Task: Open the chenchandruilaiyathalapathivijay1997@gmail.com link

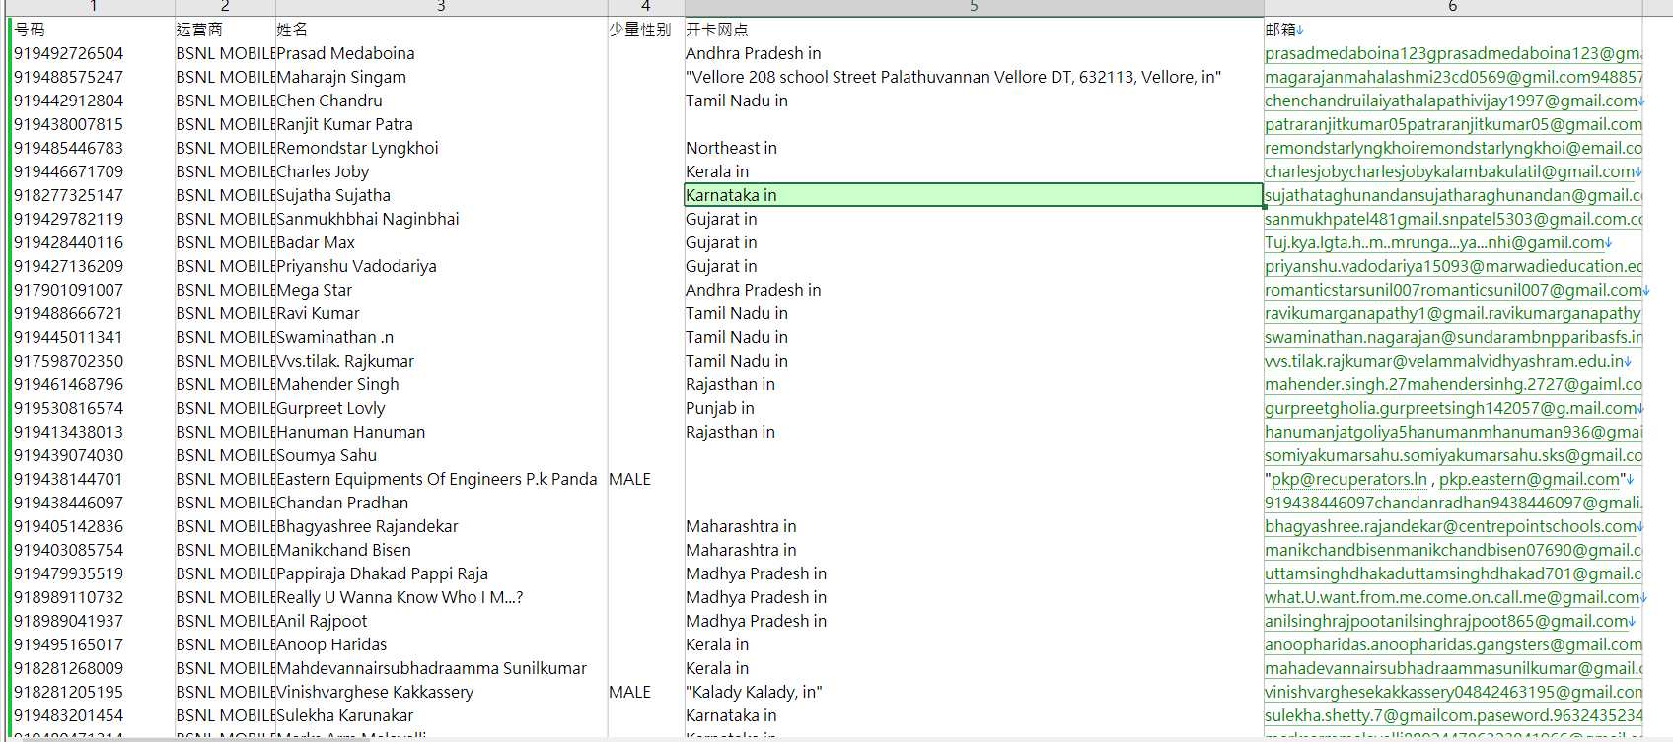Action: click(1451, 101)
